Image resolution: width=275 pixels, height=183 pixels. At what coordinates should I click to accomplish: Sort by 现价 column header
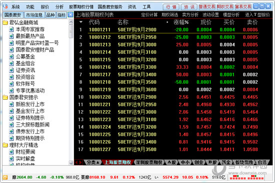pyautogui.click(x=206, y=22)
